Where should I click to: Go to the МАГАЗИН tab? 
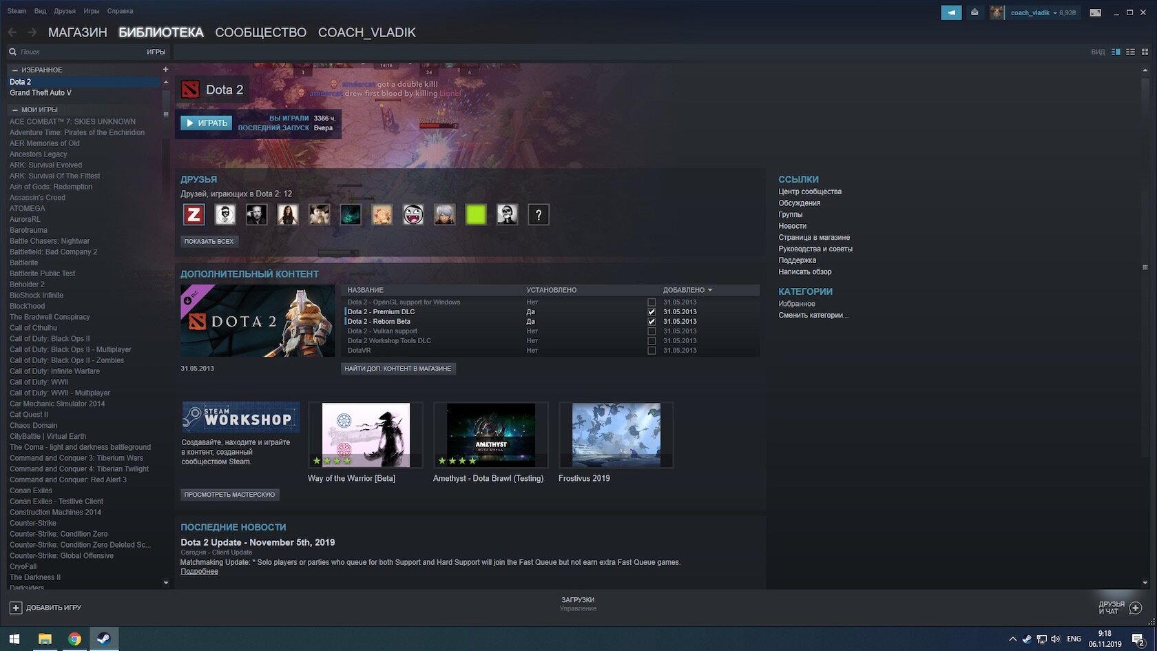pos(77,32)
